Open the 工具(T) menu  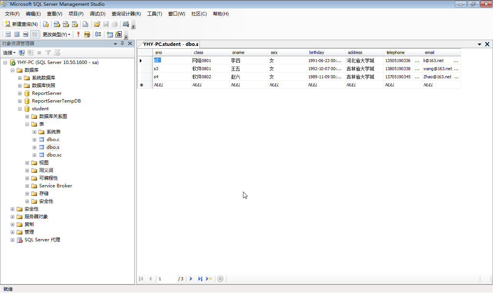point(154,14)
